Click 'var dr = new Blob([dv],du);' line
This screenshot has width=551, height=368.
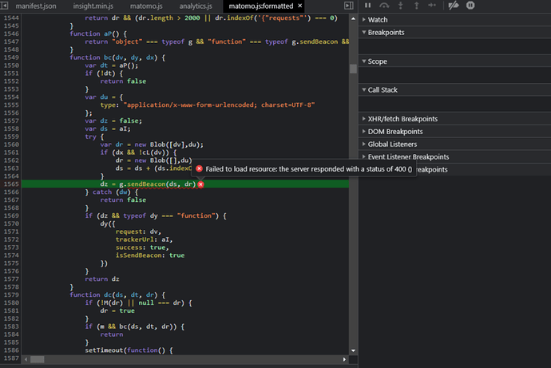[x=152, y=144]
